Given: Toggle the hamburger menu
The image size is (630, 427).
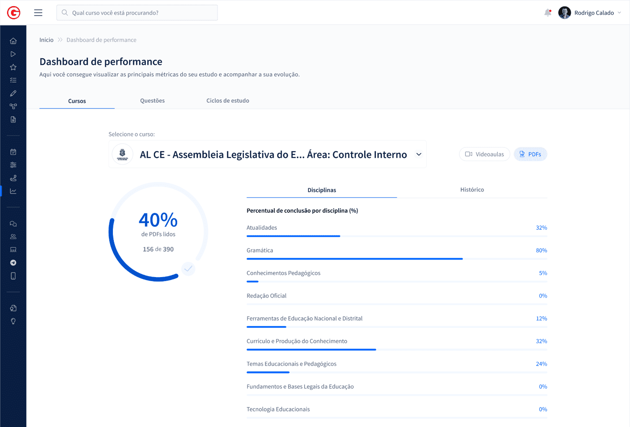Looking at the screenshot, I should [38, 13].
